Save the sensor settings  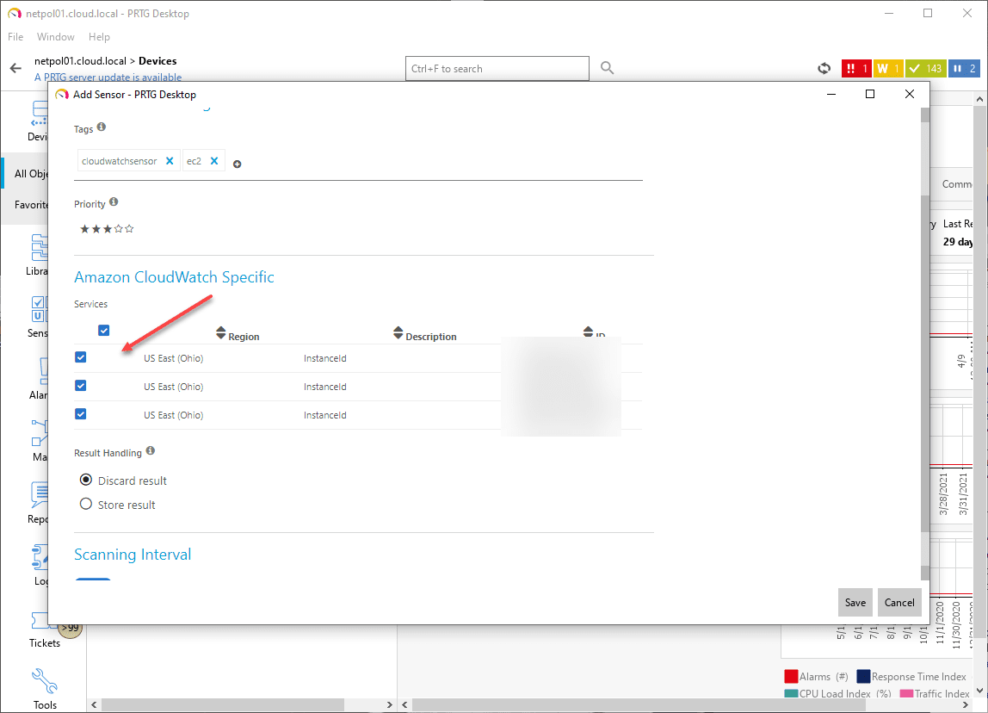855,602
